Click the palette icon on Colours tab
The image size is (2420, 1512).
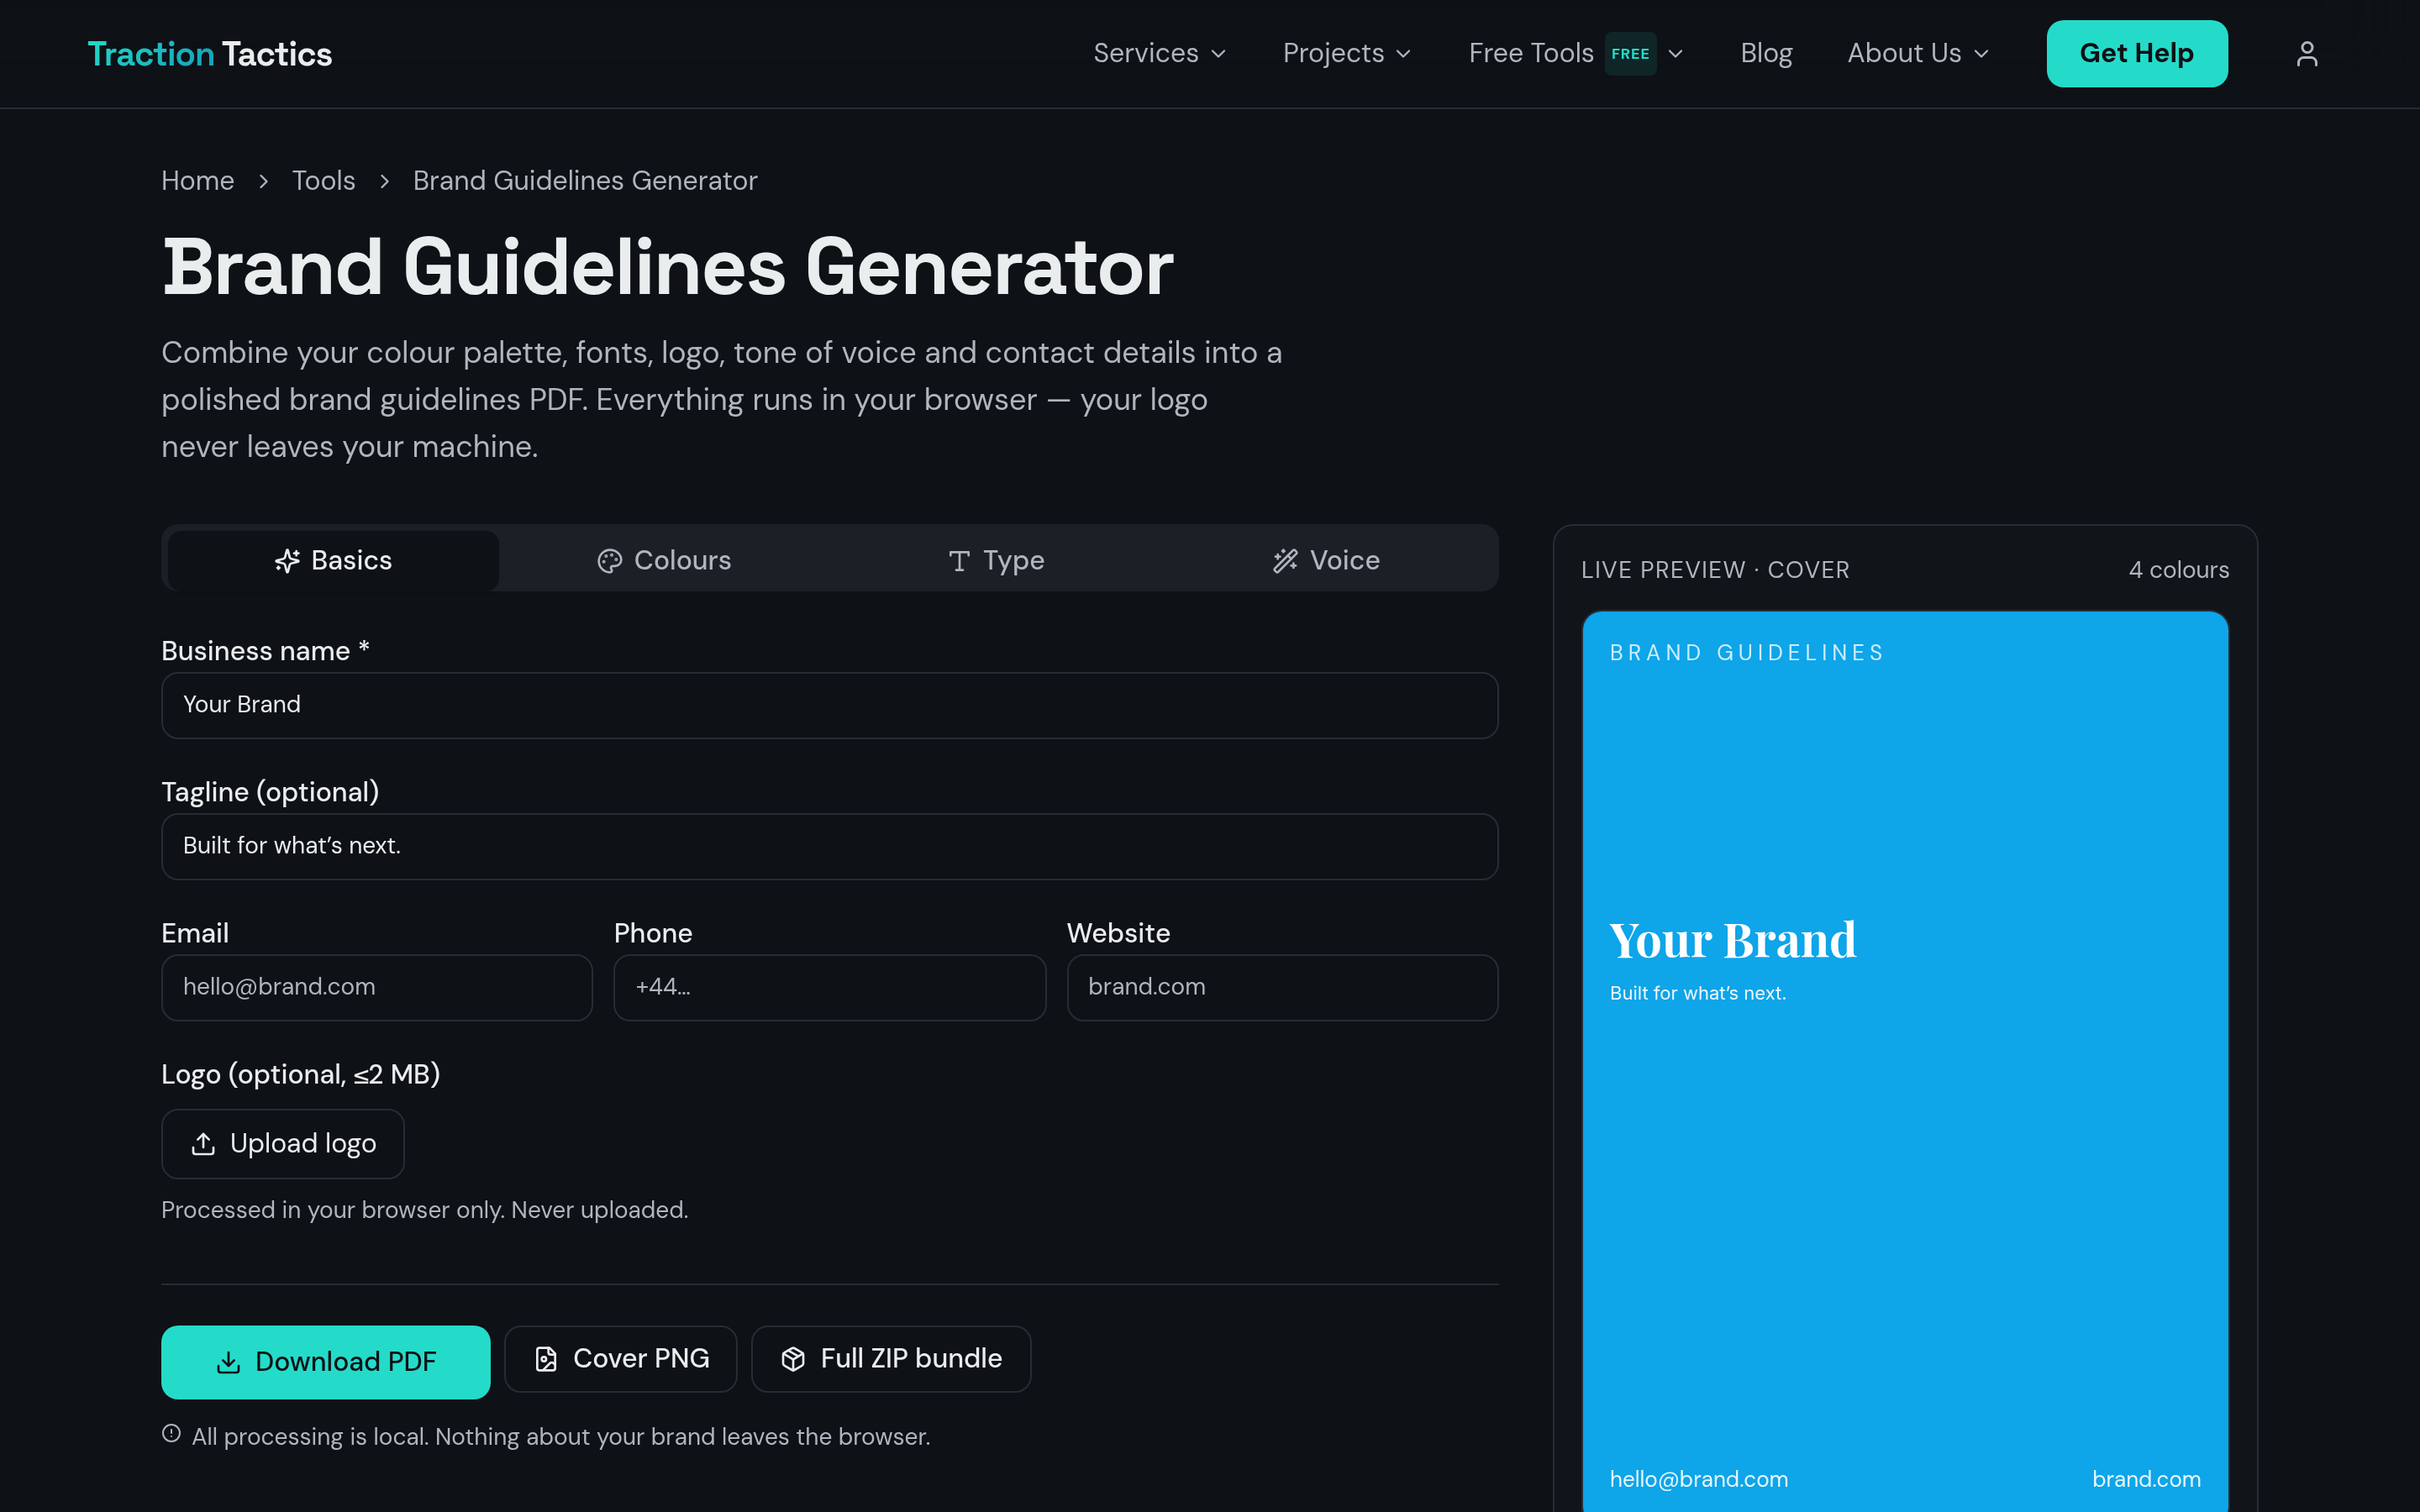pyautogui.click(x=609, y=561)
